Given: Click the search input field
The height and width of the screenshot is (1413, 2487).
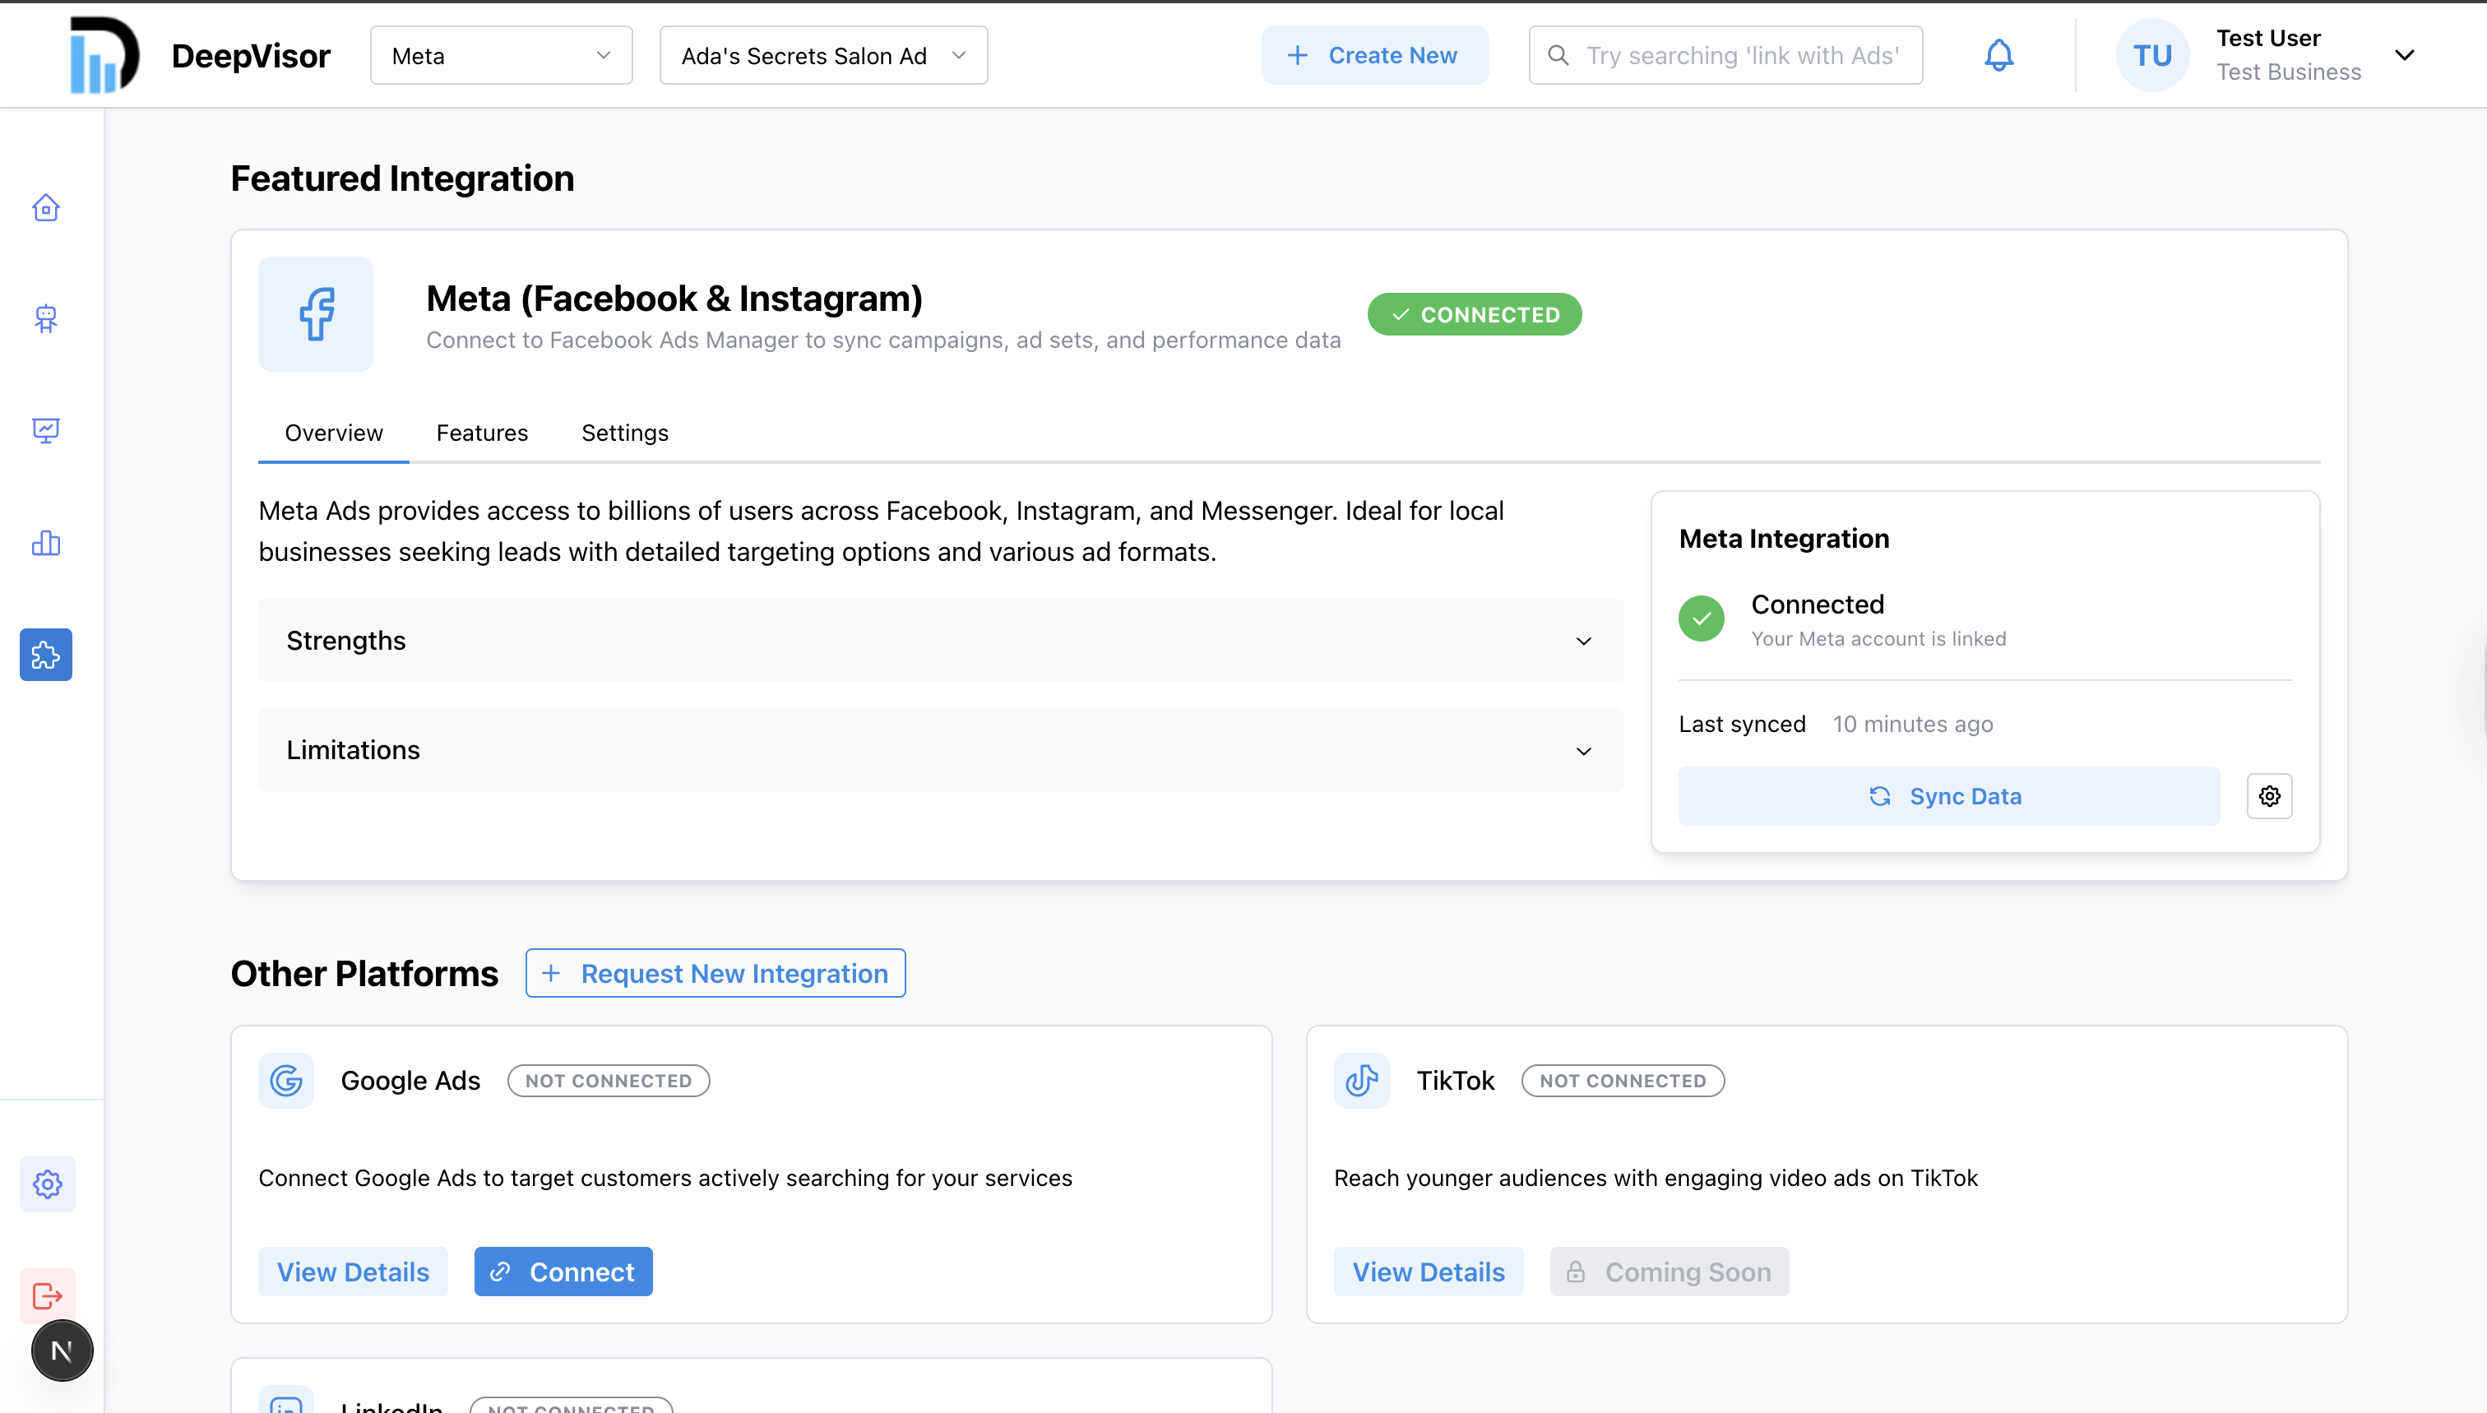Looking at the screenshot, I should 1741,55.
